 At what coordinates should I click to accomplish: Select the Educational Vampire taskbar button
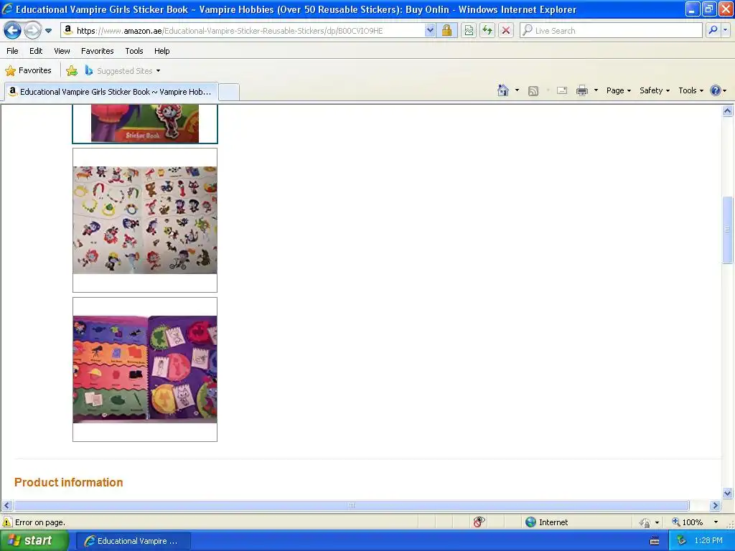(x=133, y=541)
